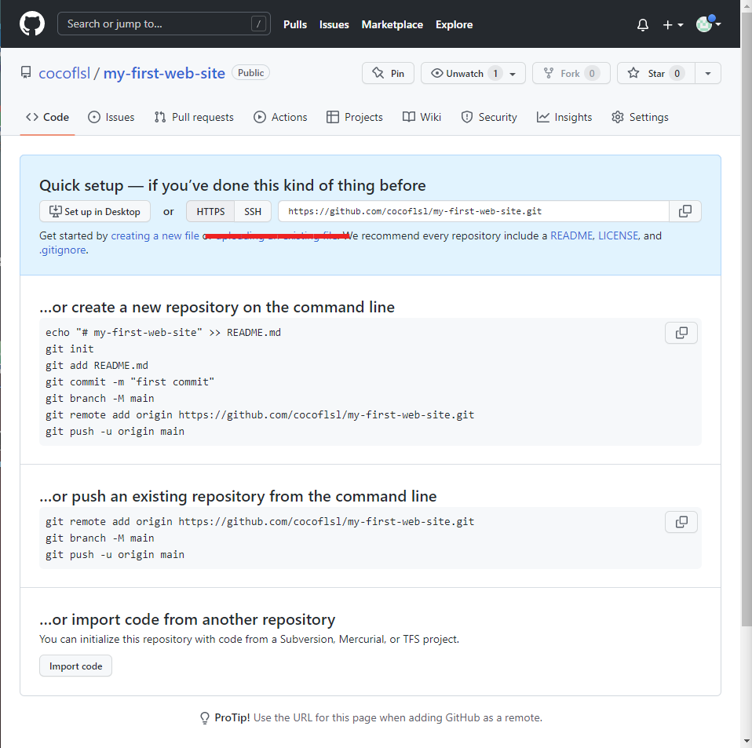The height and width of the screenshot is (748, 752).
Task: Switch to the Code tab
Action: [47, 117]
